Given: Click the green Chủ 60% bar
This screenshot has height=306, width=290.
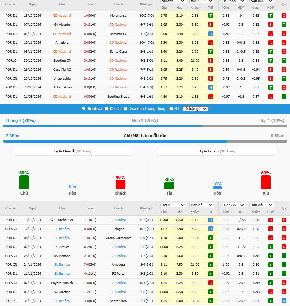Looking at the screenshot, I should pyautogui.click(x=24, y=182).
